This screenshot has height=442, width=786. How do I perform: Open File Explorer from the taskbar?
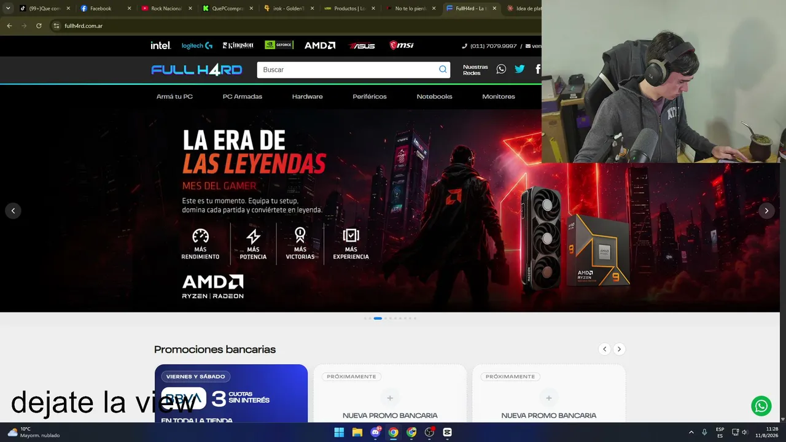click(x=357, y=432)
